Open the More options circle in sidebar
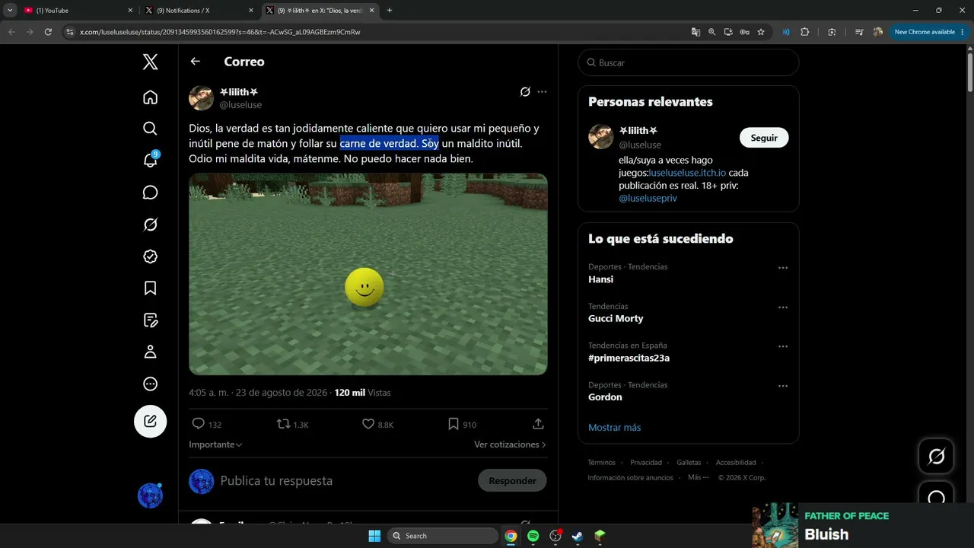 click(x=151, y=384)
